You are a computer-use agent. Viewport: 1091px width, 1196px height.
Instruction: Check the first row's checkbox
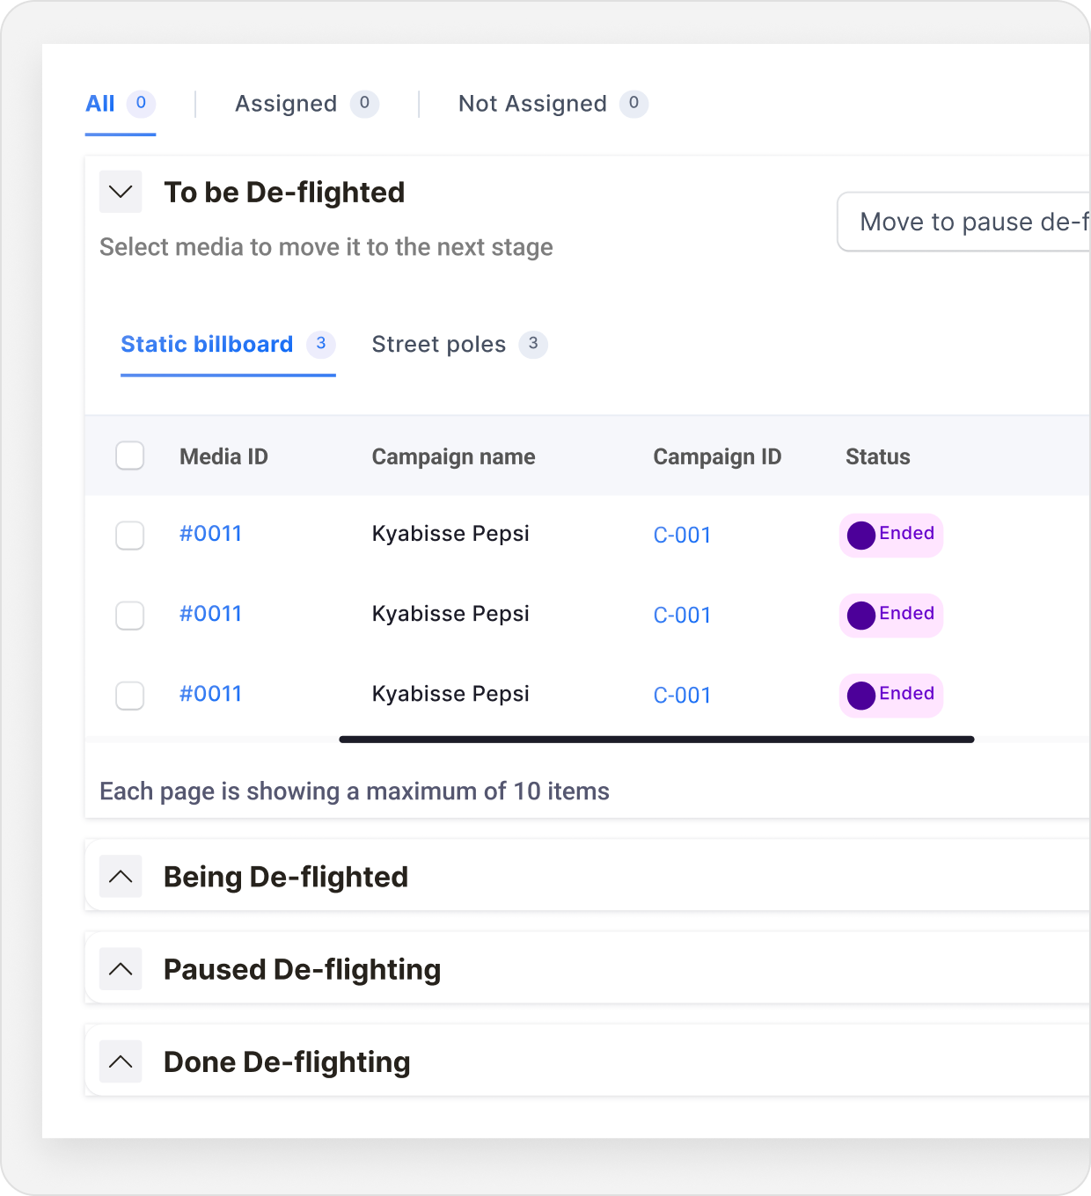point(130,535)
